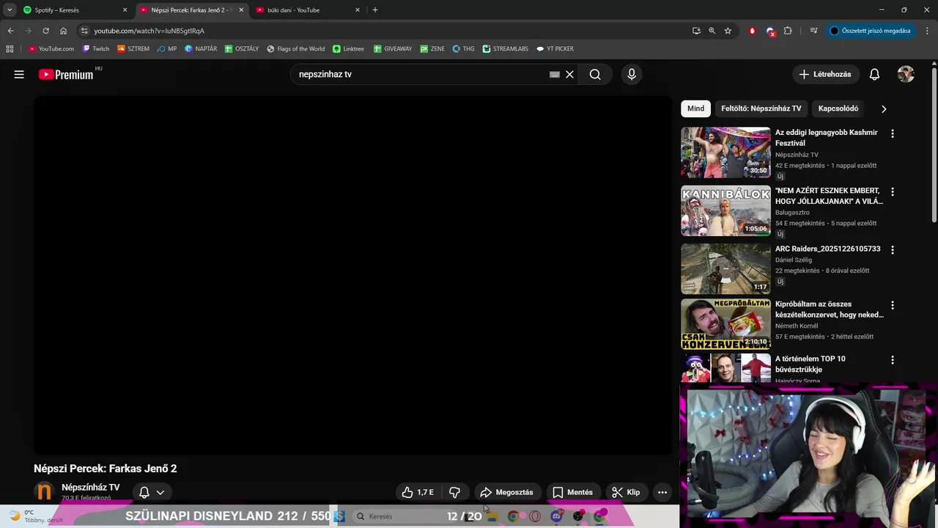This screenshot has height=528, width=938.
Task: Open the CSAK KONZERVEN video thumbnail
Action: (725, 324)
